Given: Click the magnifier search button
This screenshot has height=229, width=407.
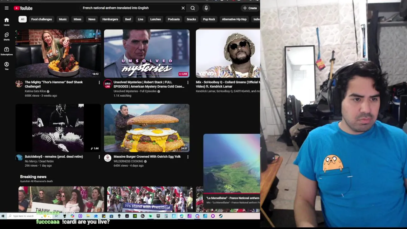Looking at the screenshot, I should [193, 8].
